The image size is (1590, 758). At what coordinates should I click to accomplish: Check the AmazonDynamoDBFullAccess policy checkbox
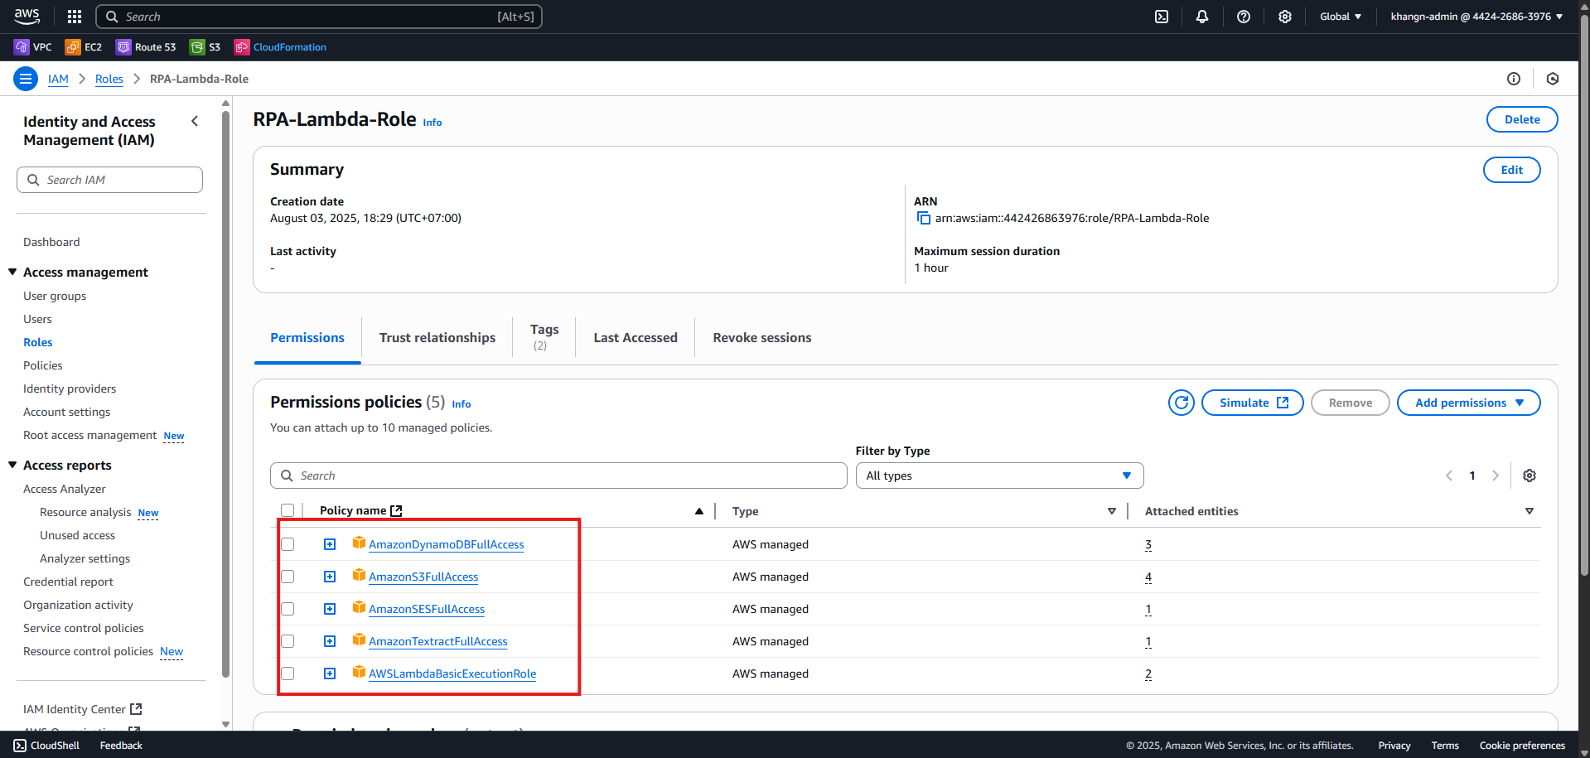click(x=288, y=544)
